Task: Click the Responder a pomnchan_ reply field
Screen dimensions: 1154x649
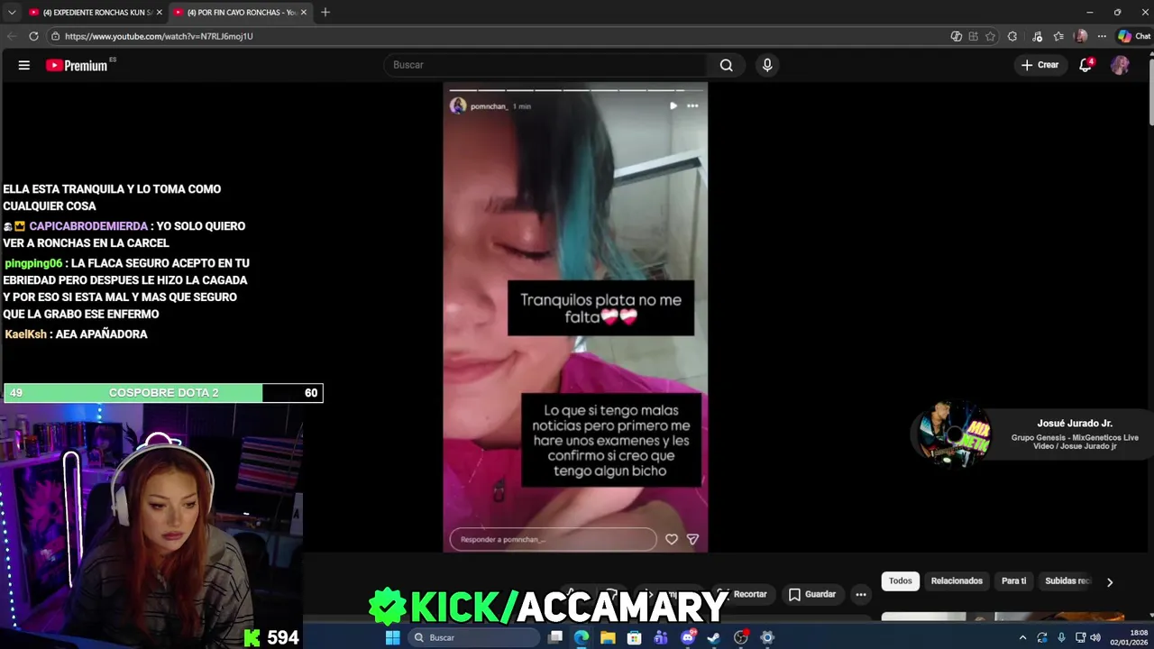Action: (x=553, y=539)
